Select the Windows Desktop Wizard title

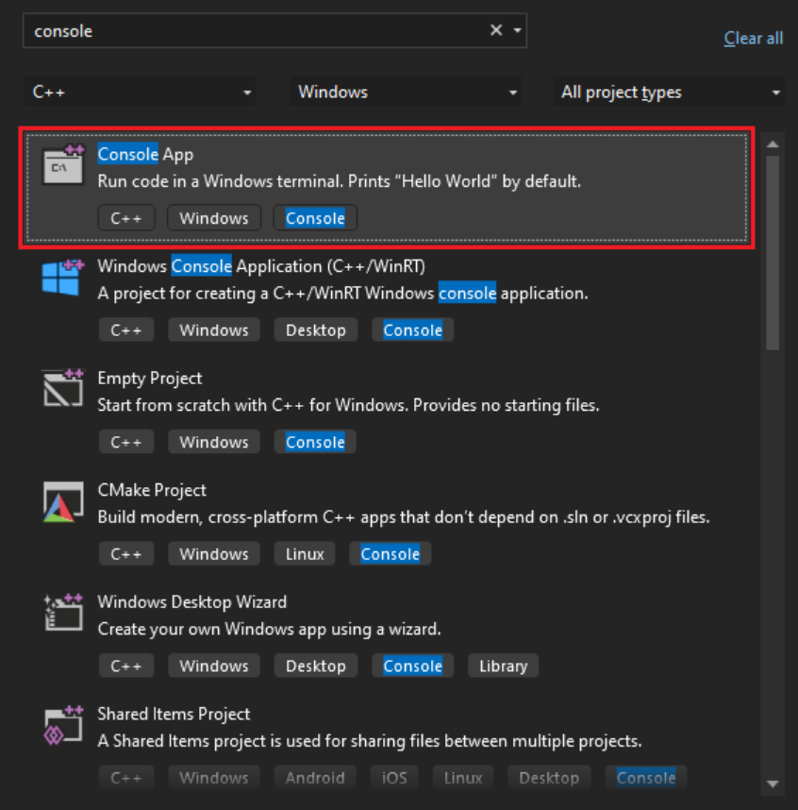coord(192,601)
